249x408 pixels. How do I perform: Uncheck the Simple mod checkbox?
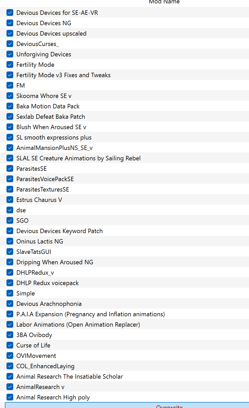tap(10, 293)
